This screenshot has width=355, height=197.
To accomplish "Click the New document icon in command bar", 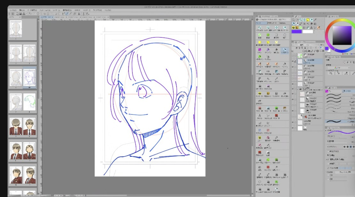I will coord(17,14).
